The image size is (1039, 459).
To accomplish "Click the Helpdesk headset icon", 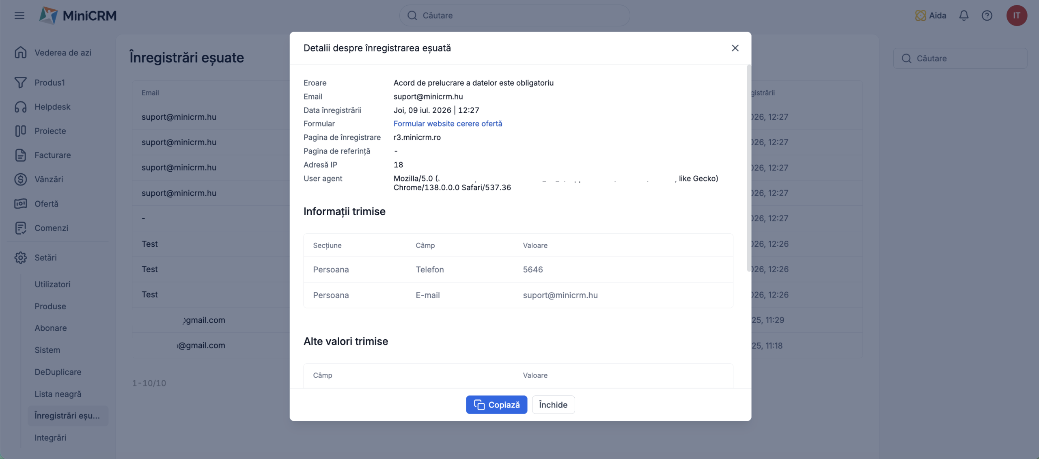I will point(20,107).
